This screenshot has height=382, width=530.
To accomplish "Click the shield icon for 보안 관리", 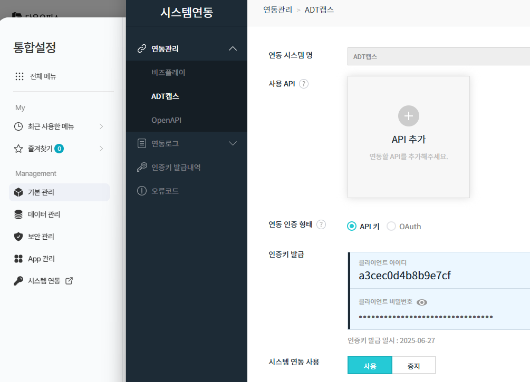I will click(18, 237).
